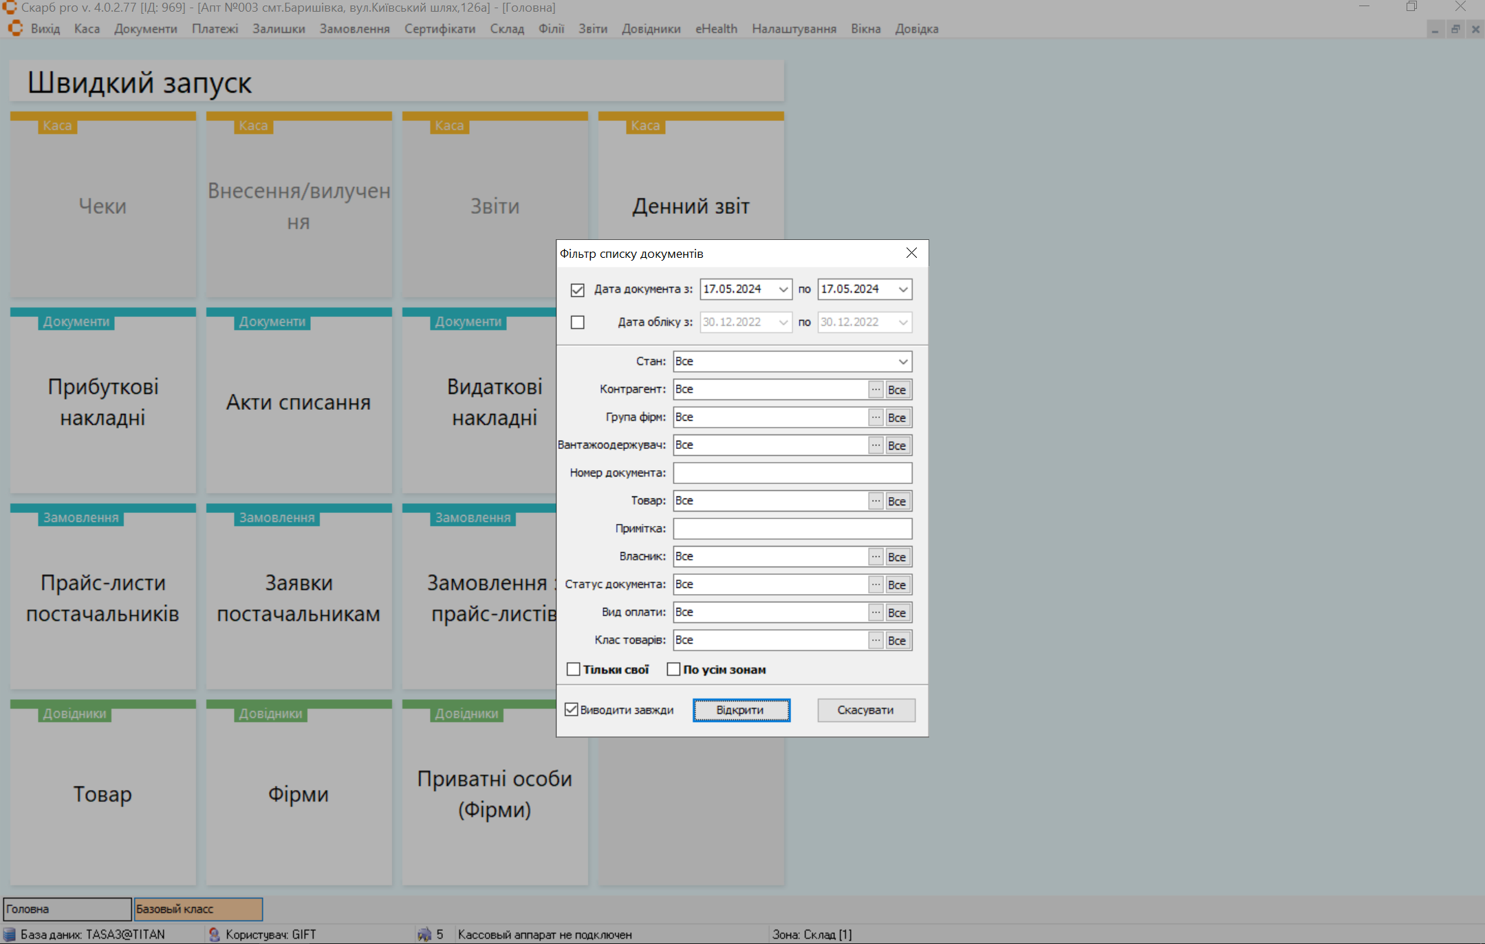Open the eHealth menu

point(715,29)
